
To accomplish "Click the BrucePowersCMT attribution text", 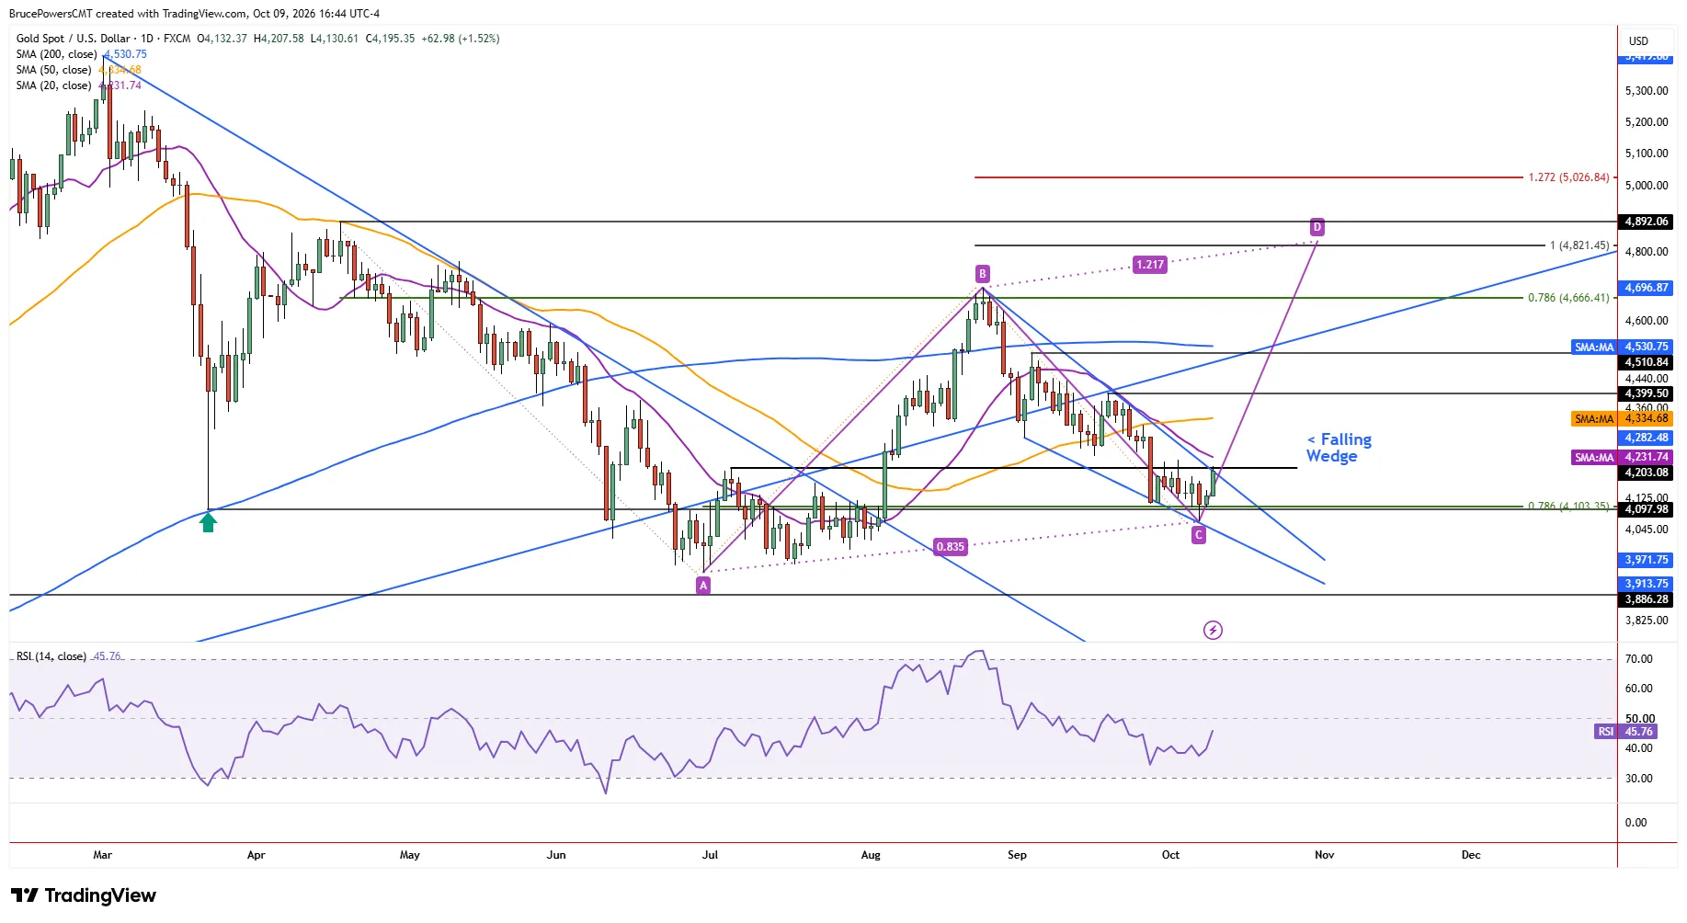I will pos(194,14).
